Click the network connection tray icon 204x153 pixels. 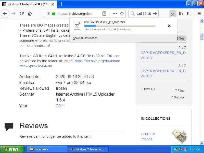tap(176, 149)
